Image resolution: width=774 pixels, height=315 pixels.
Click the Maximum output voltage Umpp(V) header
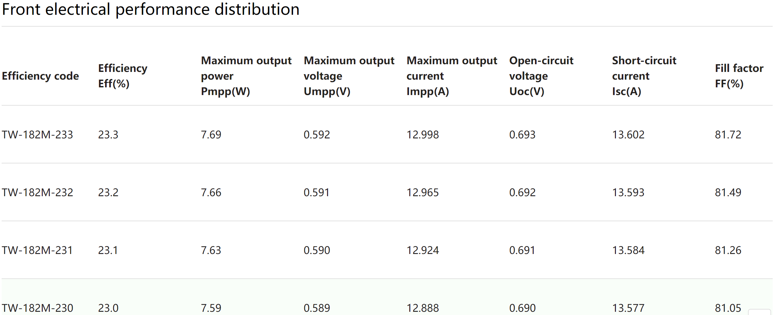[349, 76]
